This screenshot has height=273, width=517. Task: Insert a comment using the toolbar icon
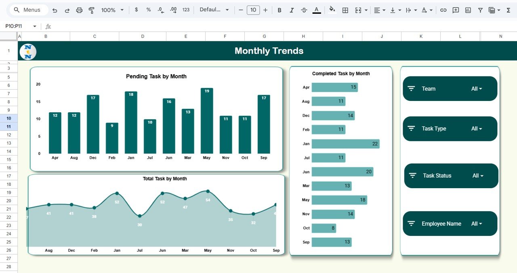click(456, 10)
